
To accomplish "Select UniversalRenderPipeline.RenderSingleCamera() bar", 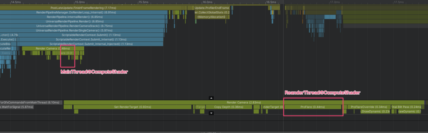I will click(x=82, y=31).
